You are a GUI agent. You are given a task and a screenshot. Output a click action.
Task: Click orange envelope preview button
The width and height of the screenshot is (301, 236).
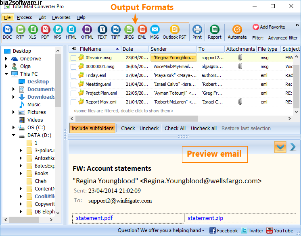(x=280, y=147)
